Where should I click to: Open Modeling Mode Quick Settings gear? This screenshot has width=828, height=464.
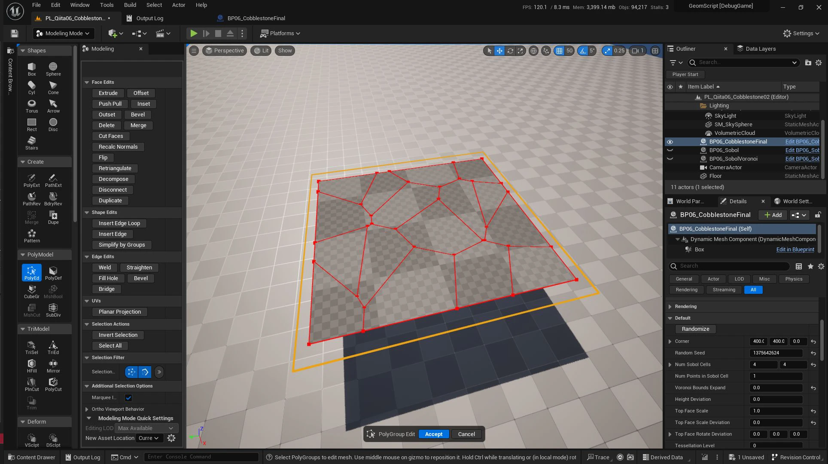coord(171,438)
